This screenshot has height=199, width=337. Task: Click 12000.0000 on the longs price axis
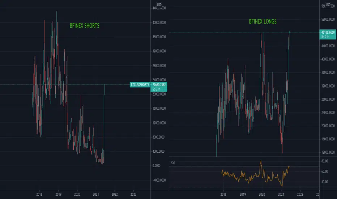[x=328, y=152]
